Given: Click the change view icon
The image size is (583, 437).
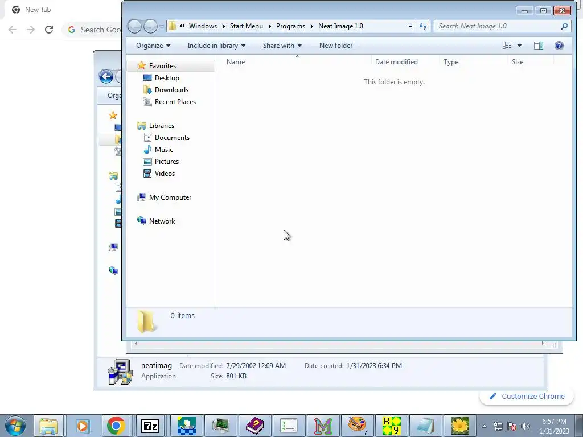Looking at the screenshot, I should [507, 46].
